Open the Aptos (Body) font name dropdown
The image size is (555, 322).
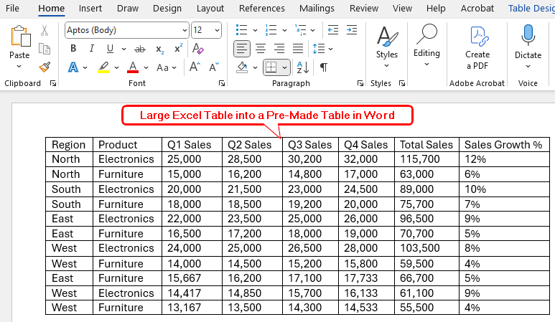tap(184, 30)
